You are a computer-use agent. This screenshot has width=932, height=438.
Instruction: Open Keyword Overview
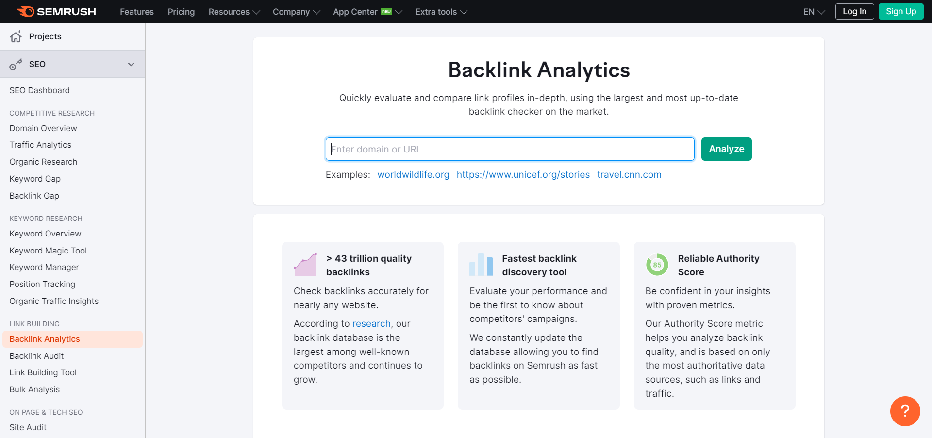coord(45,234)
